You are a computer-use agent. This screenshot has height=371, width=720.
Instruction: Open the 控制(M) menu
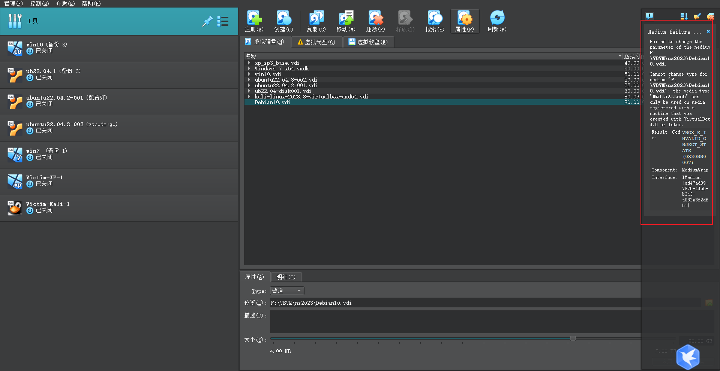point(39,4)
